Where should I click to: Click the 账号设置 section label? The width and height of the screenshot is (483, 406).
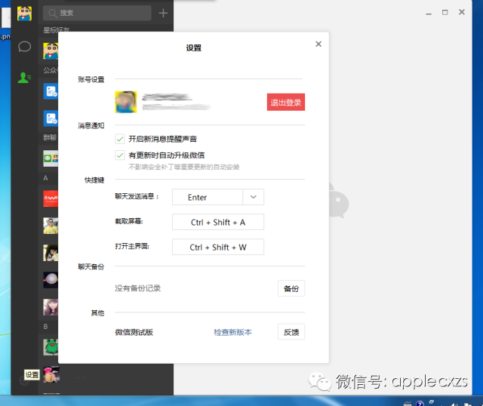pyautogui.click(x=91, y=79)
